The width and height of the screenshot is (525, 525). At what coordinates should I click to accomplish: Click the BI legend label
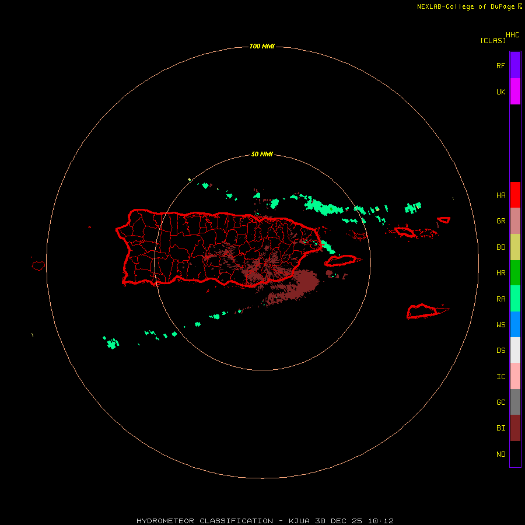[x=501, y=428]
